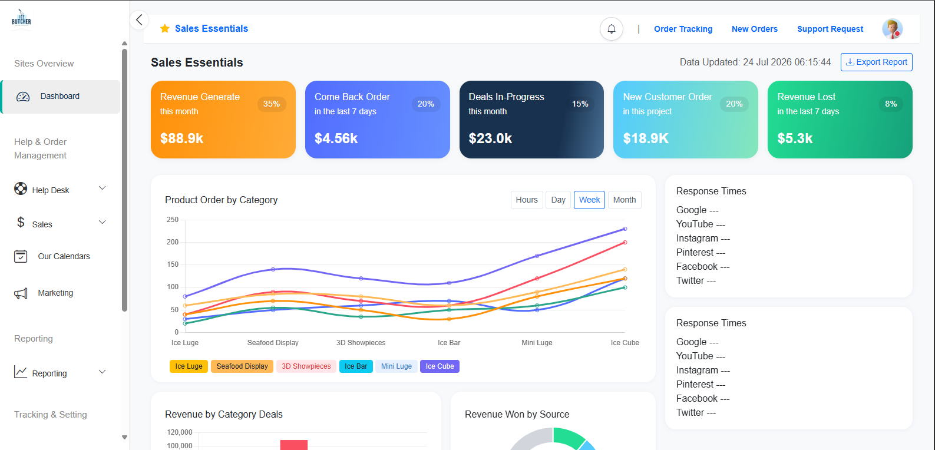Expand the Reporting menu chevron
The image size is (935, 450).
[x=102, y=372]
